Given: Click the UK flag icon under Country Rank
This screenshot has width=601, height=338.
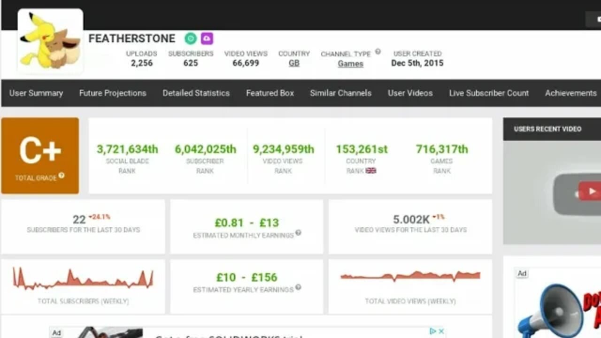Looking at the screenshot, I should click(371, 170).
